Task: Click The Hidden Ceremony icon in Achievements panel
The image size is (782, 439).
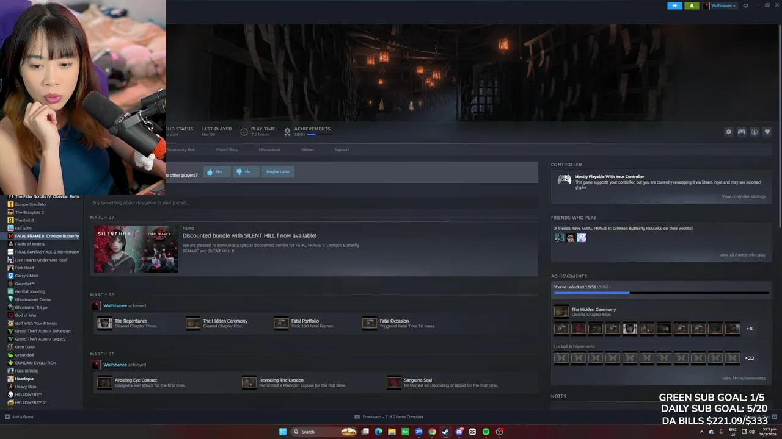Action: tap(561, 312)
